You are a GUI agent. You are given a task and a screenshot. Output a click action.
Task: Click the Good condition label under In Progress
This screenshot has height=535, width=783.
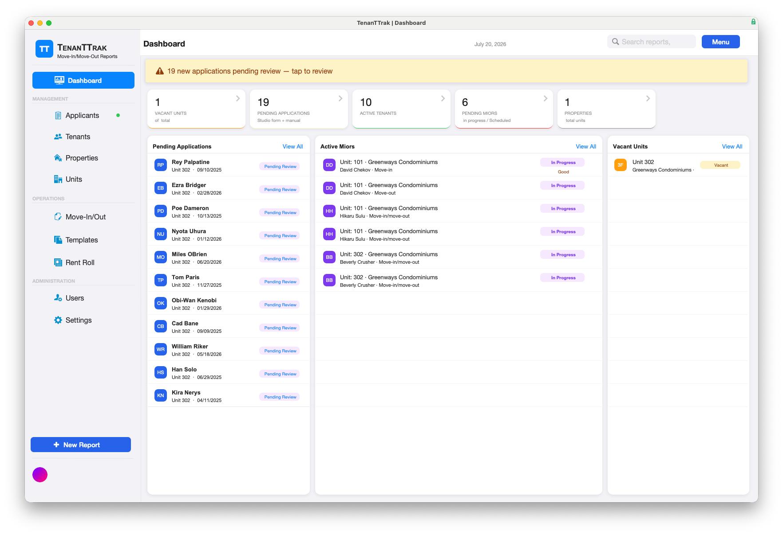pyautogui.click(x=563, y=172)
